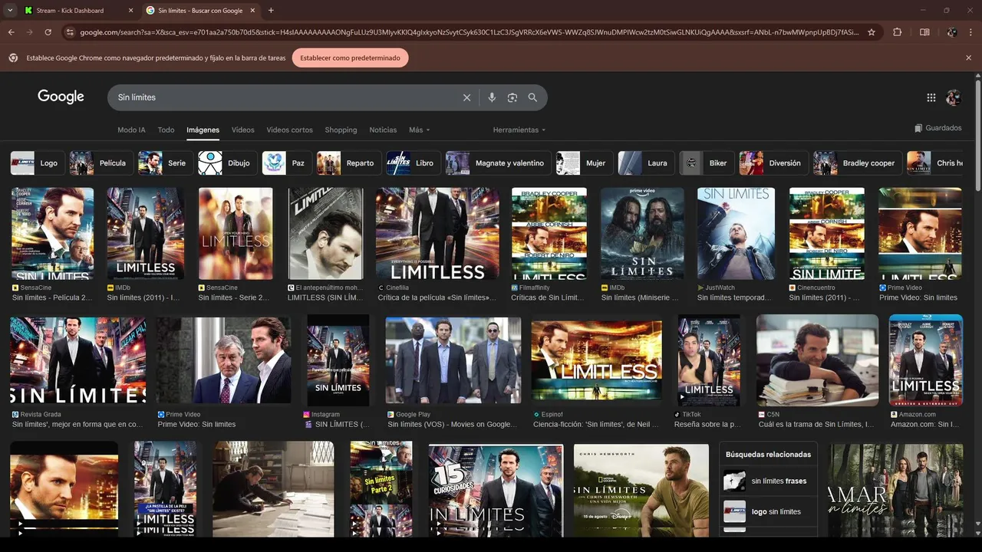Filter images by Película chip

pos(101,163)
